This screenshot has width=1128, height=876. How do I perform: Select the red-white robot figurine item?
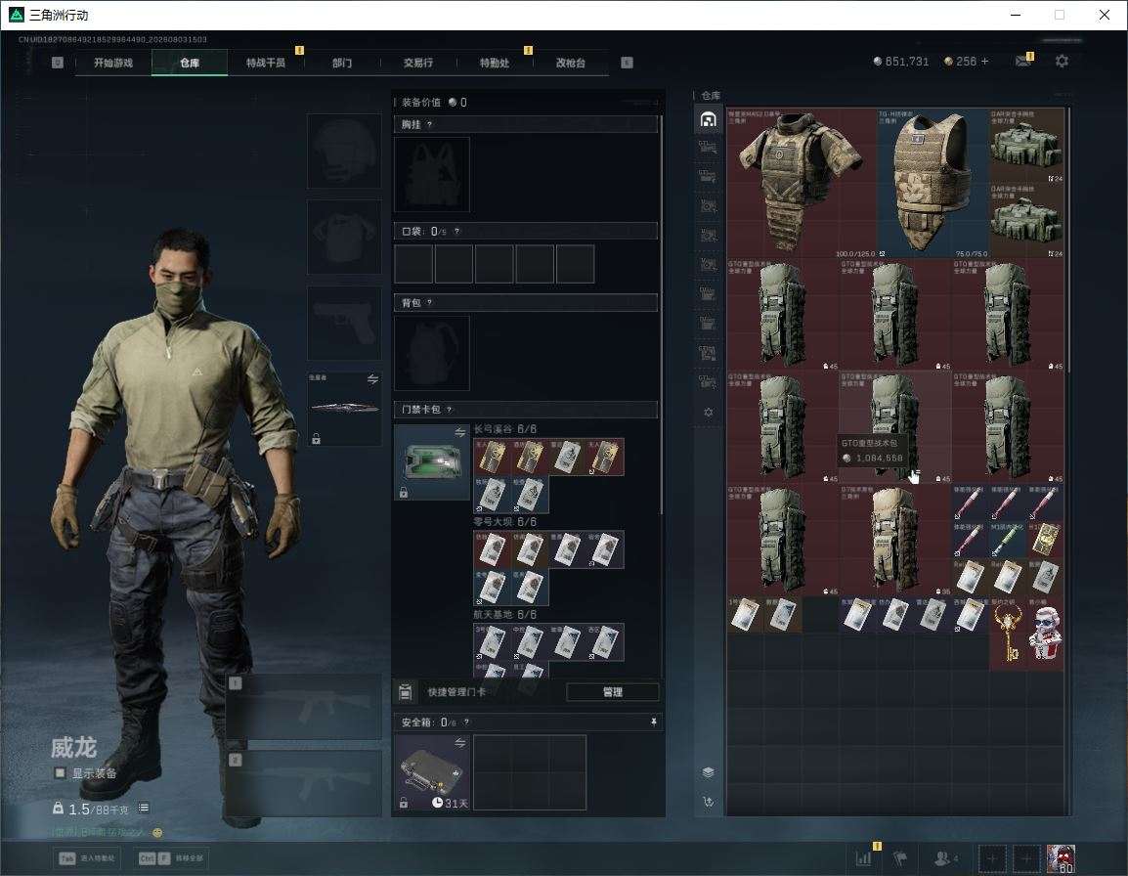pyautogui.click(x=1045, y=633)
